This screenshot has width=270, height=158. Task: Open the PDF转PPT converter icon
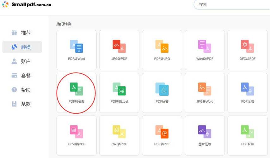[x=162, y=132]
